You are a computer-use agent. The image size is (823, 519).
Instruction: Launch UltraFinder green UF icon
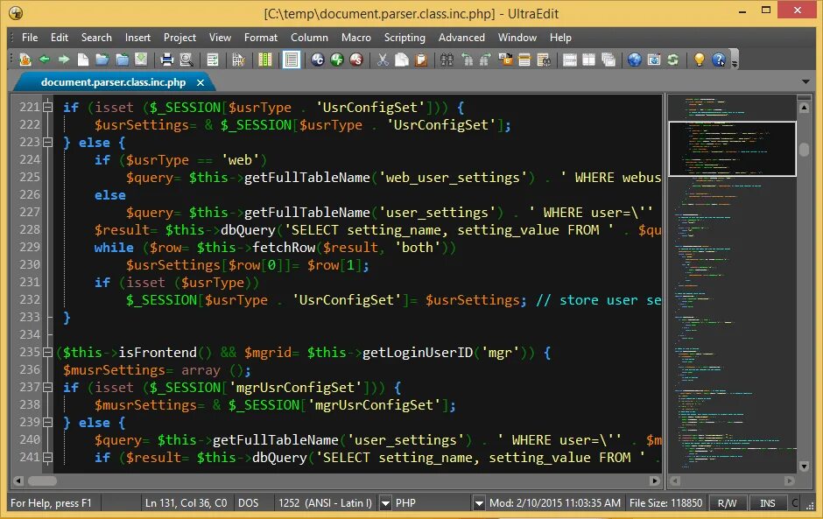click(337, 60)
